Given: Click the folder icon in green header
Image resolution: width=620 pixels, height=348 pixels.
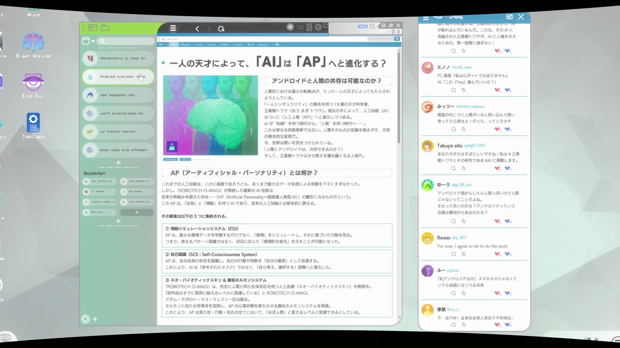Looking at the screenshot, I should (105, 28).
